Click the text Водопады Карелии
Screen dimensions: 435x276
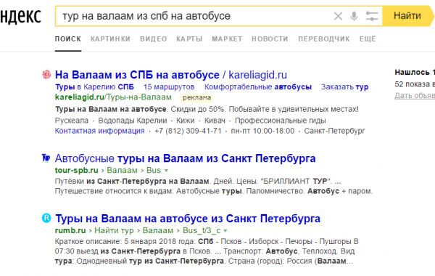133,121
